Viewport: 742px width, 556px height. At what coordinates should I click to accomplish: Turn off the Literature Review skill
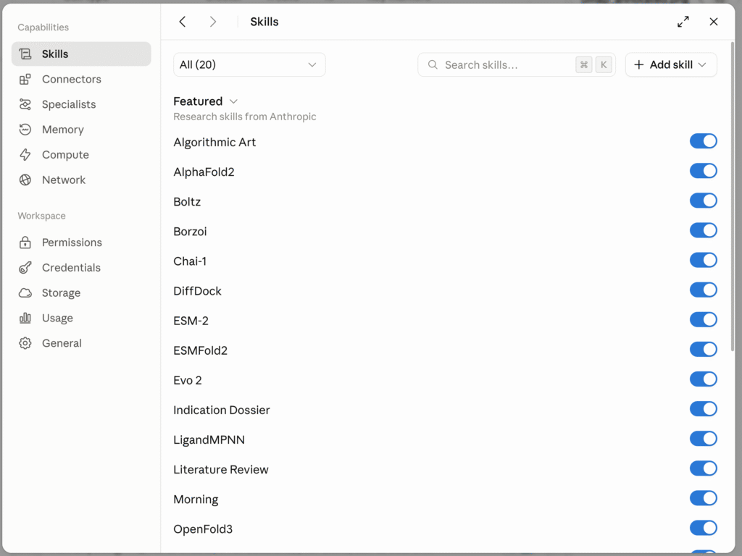point(703,468)
